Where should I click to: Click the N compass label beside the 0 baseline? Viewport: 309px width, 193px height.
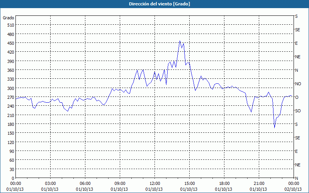coord(296,178)
